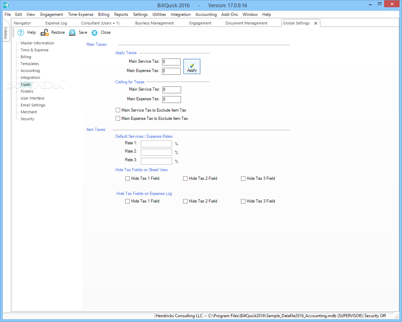Check Hide Tax 3 Field on Sheet View
402x322 pixels.
pos(243,179)
